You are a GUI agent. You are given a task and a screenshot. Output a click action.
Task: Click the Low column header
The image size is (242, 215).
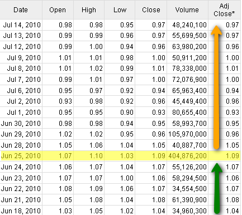click(x=120, y=10)
